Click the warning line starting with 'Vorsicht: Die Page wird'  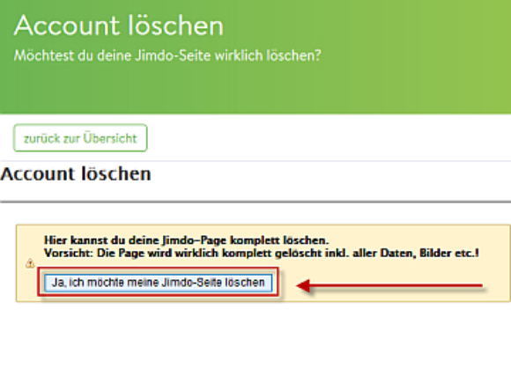click(262, 253)
